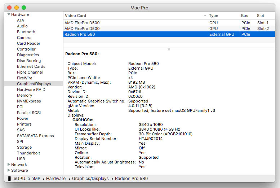
Task: Click the Revision ID value 0x00c0
Action: [x=135, y=96]
